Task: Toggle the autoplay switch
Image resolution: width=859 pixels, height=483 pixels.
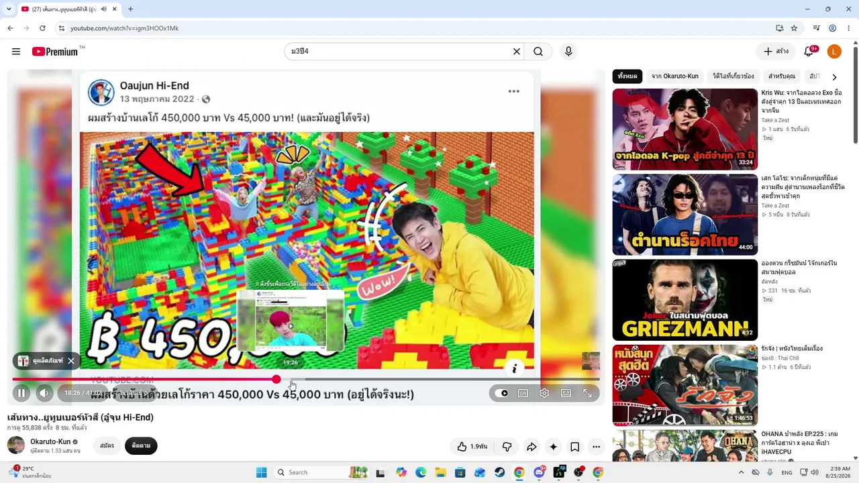Action: [x=501, y=393]
